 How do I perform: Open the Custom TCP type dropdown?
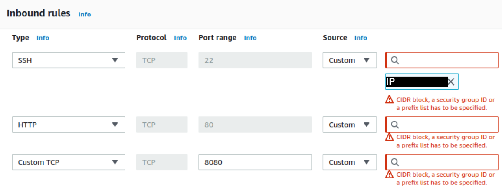69,162
